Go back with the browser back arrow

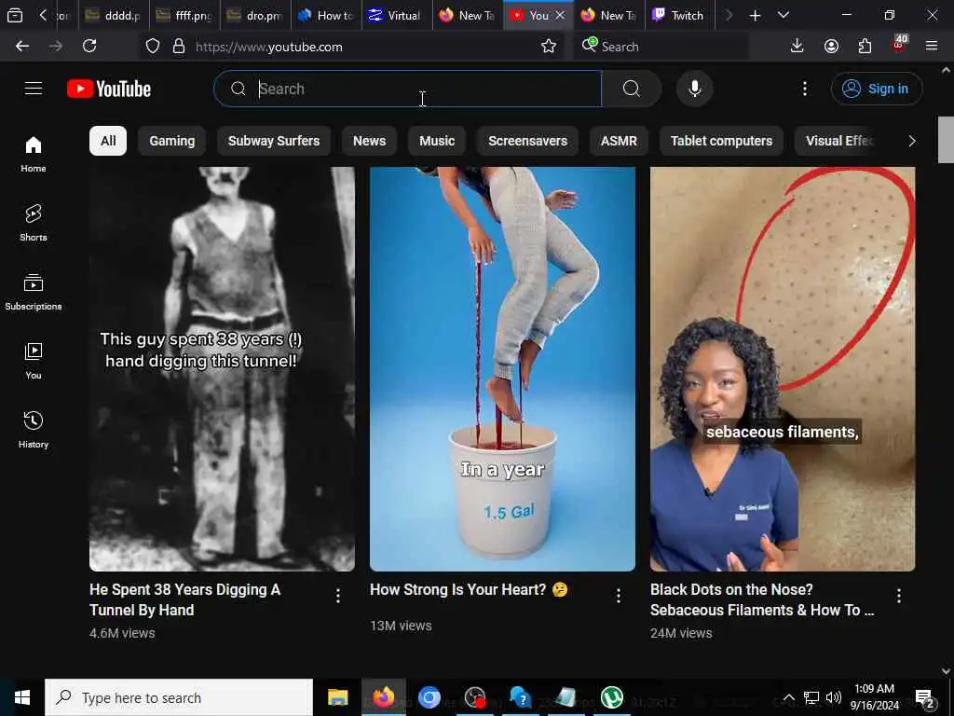pos(22,47)
